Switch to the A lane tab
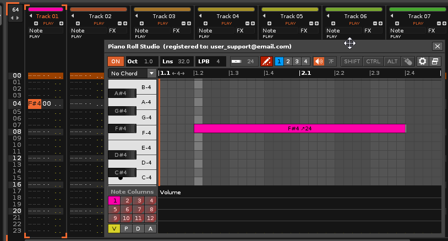The width and height of the screenshot is (448, 241). 150,229
